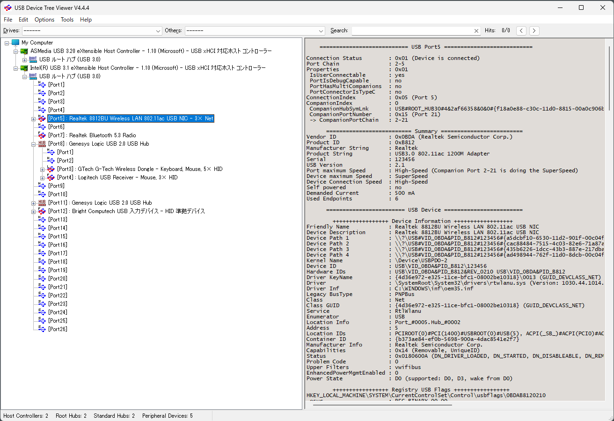Image resolution: width=614 pixels, height=421 pixels.
Task: Collapse the Port8 Genesys Logic hub node
Action: pos(34,144)
